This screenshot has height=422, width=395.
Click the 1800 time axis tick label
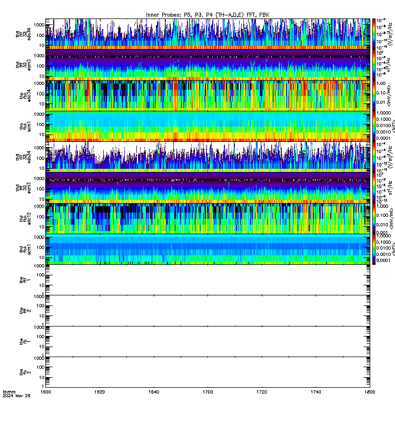pos(370,392)
